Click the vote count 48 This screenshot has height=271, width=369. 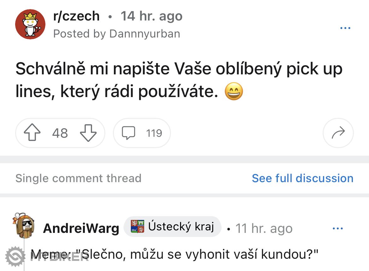[x=60, y=133]
